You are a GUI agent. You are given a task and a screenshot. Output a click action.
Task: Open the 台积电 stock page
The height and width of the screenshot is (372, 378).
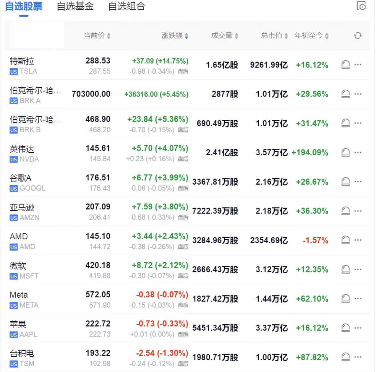[x=22, y=353]
